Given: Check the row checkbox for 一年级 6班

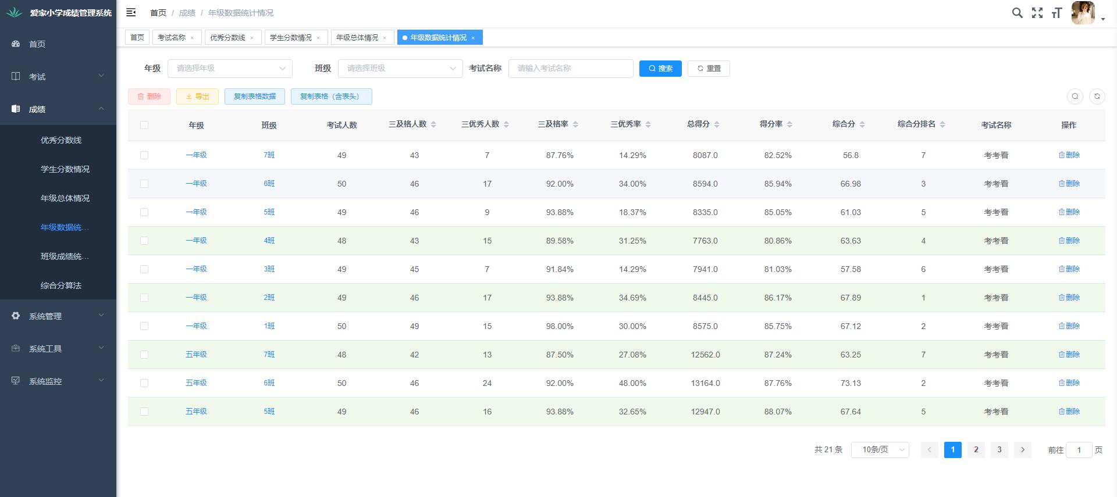Looking at the screenshot, I should (x=144, y=184).
